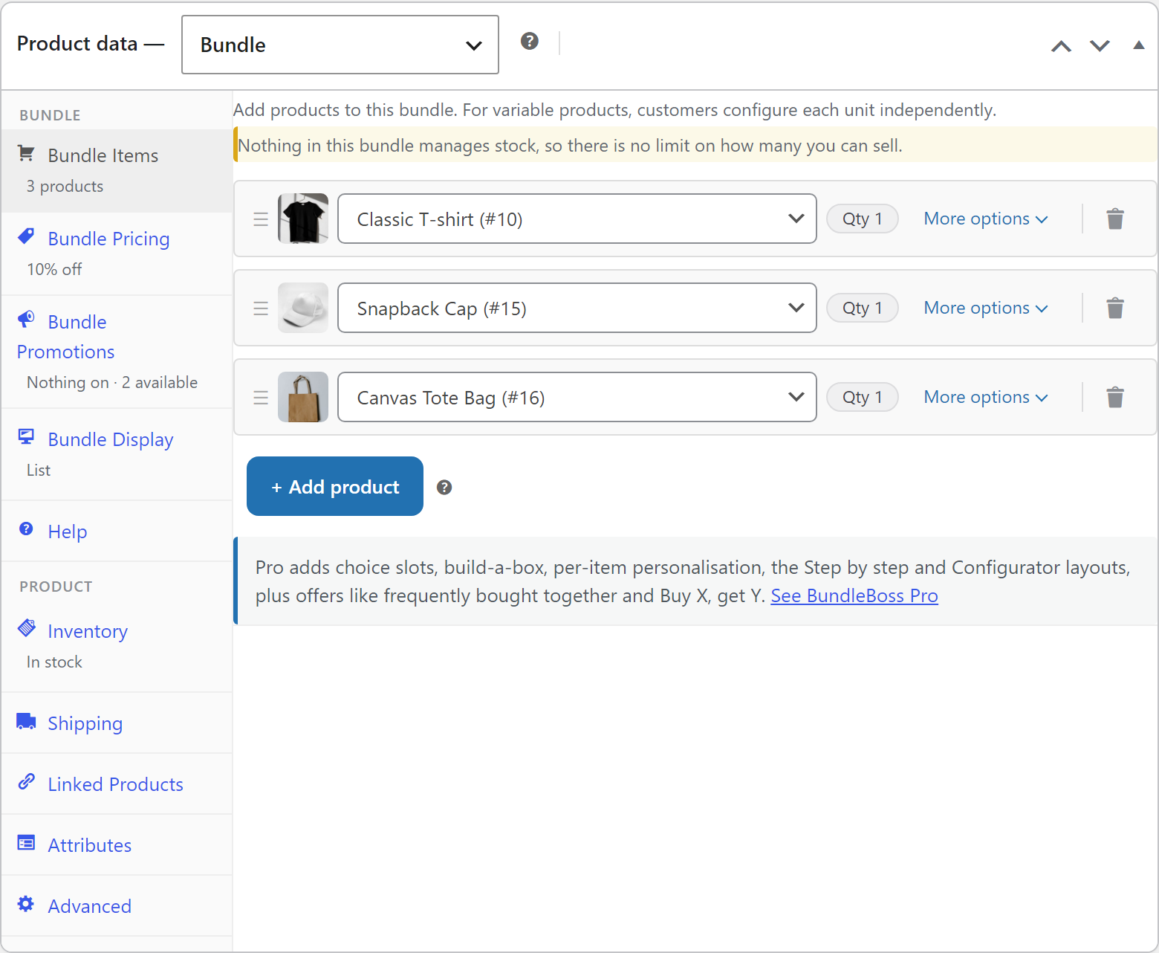
Task: Open the See BundleBoss Pro link
Action: 854,595
